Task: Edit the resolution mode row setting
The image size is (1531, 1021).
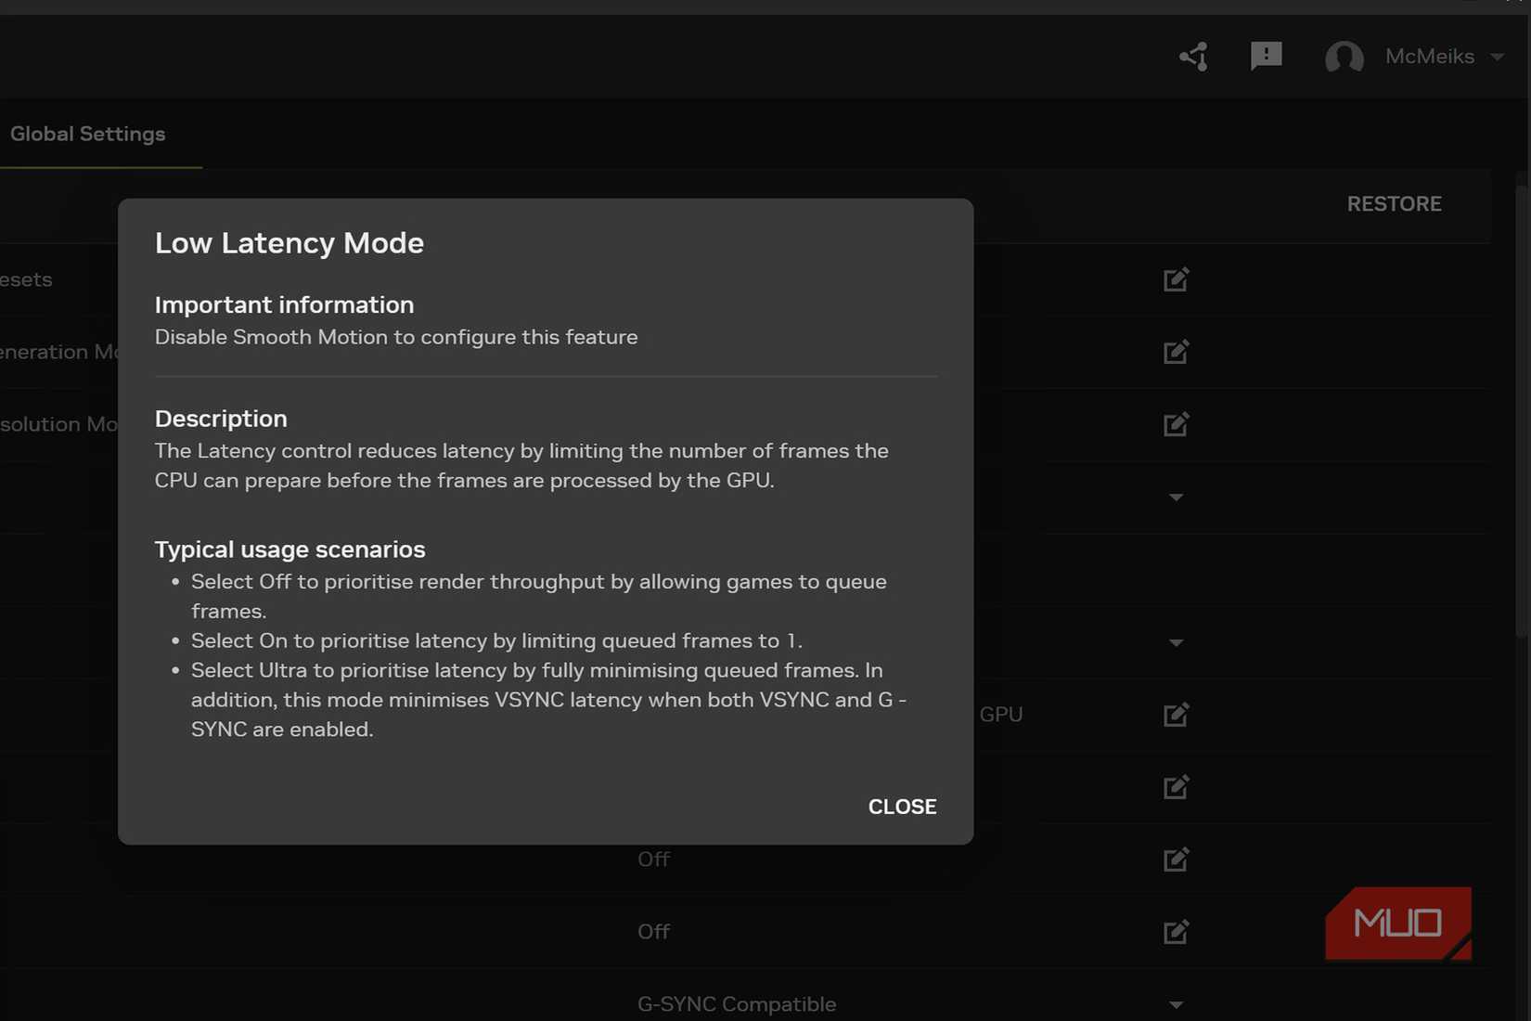Action: 1176,424
